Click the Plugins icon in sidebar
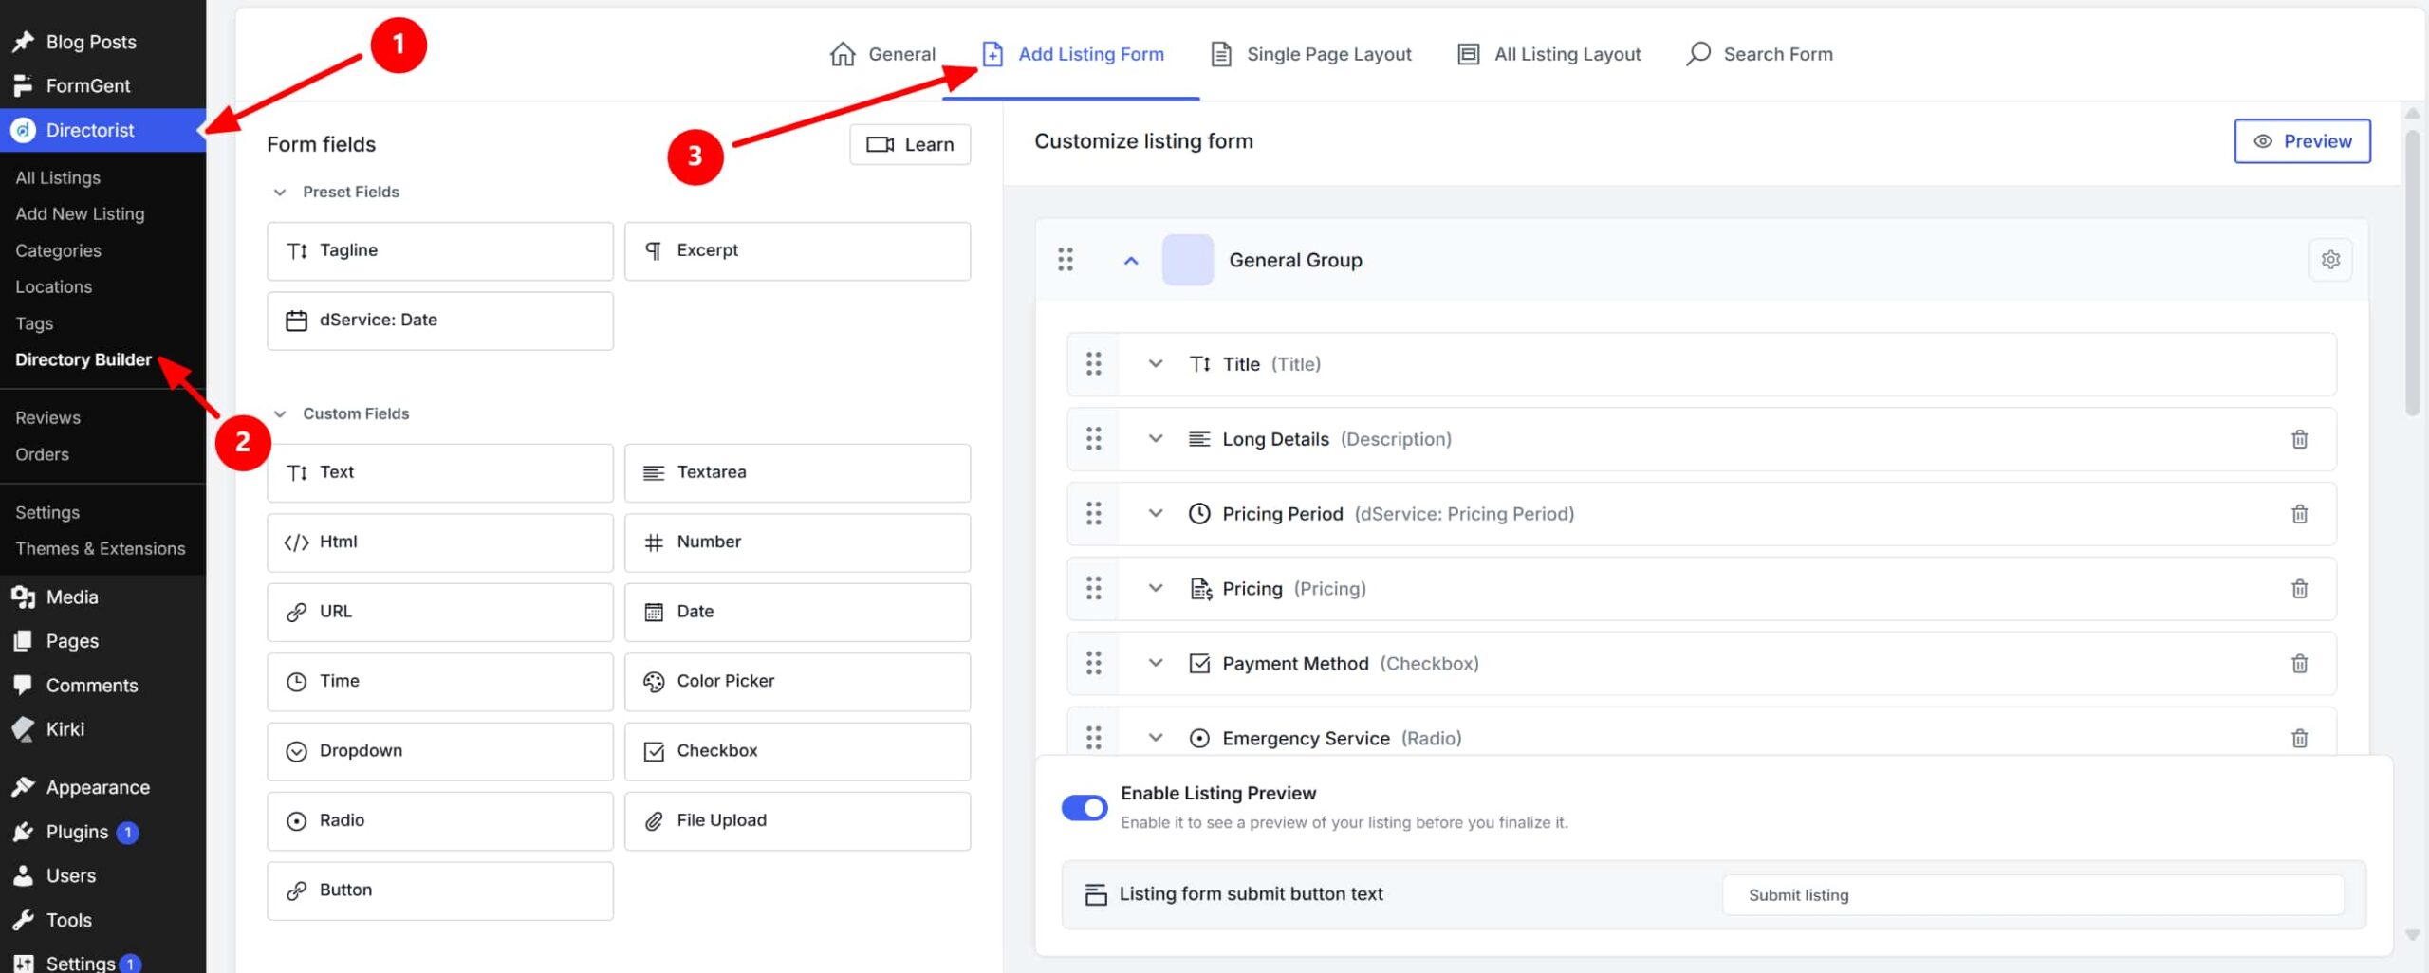Screen dimensions: 2429x973 point(24,832)
